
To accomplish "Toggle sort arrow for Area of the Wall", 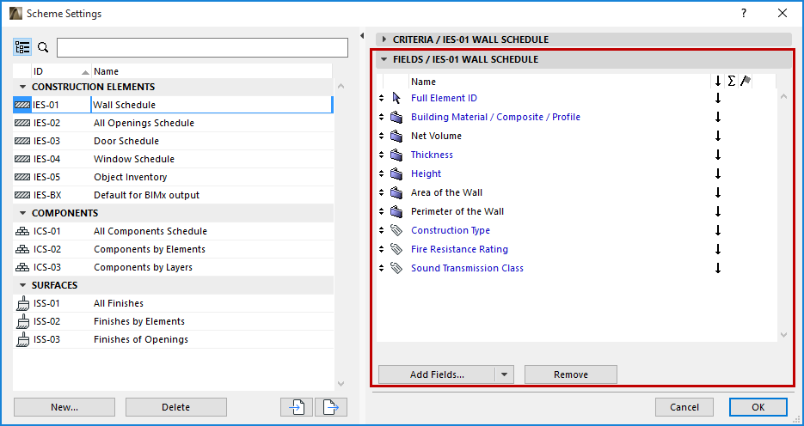I will coord(718,192).
